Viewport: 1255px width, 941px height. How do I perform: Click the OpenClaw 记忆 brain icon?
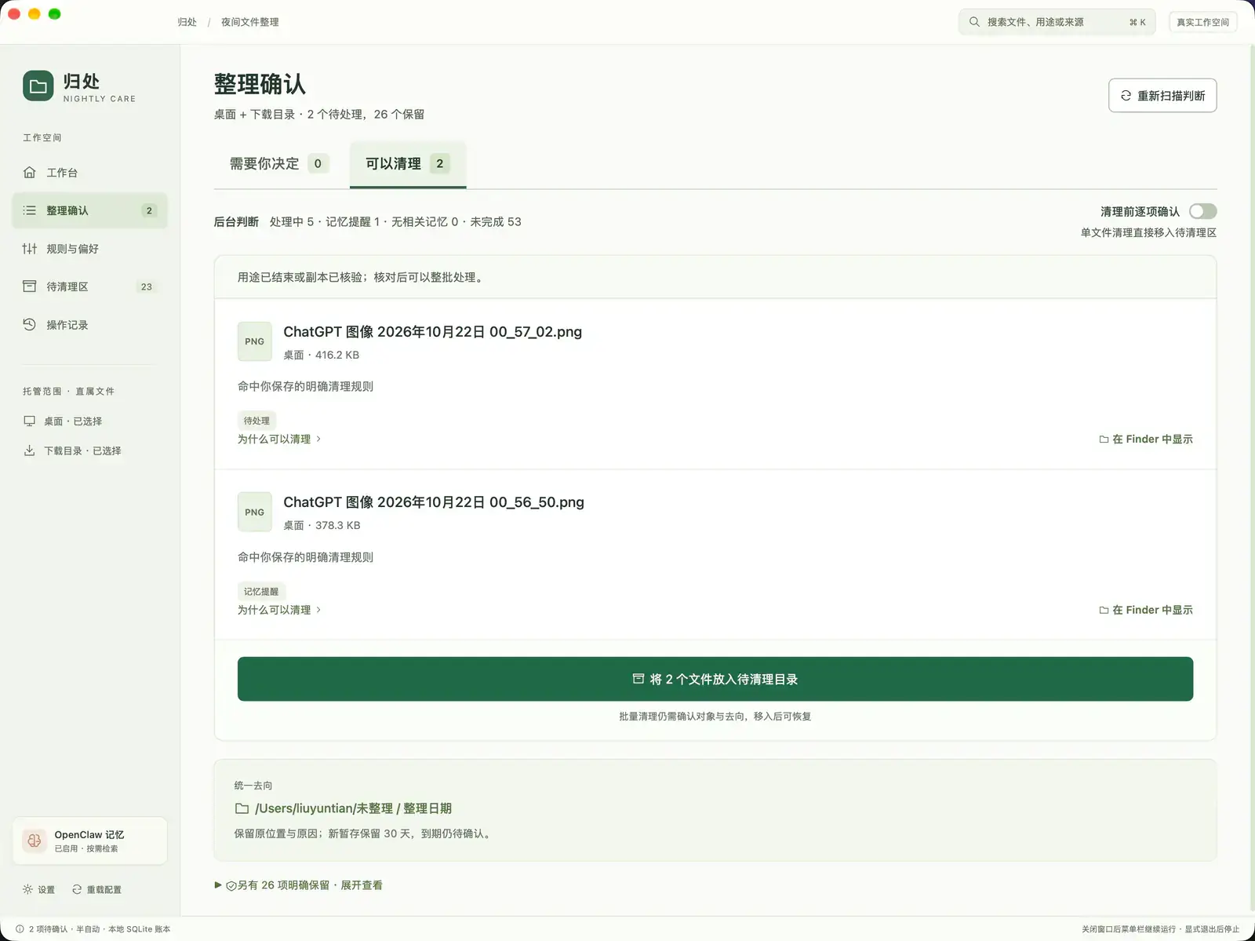click(35, 841)
